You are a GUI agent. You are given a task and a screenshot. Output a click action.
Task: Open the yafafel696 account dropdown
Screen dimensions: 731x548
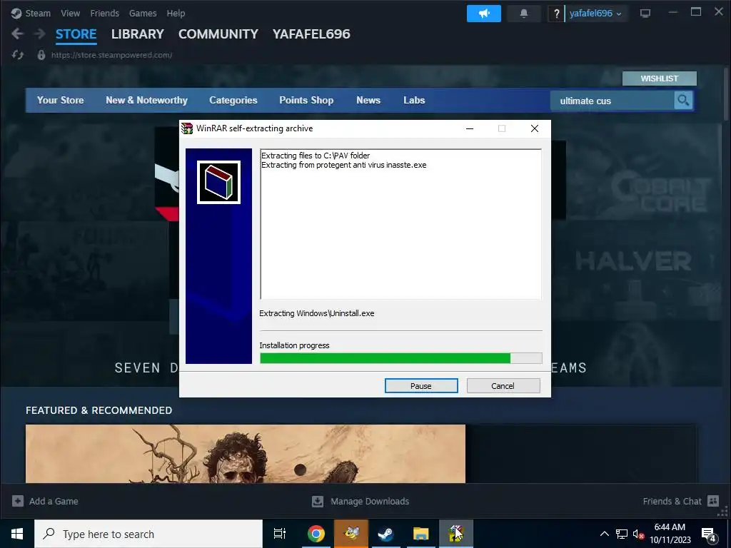coord(595,14)
